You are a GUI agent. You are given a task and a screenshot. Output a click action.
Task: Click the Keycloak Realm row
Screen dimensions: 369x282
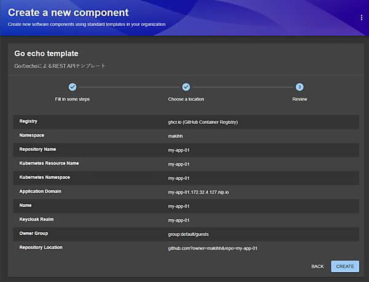pos(184,220)
